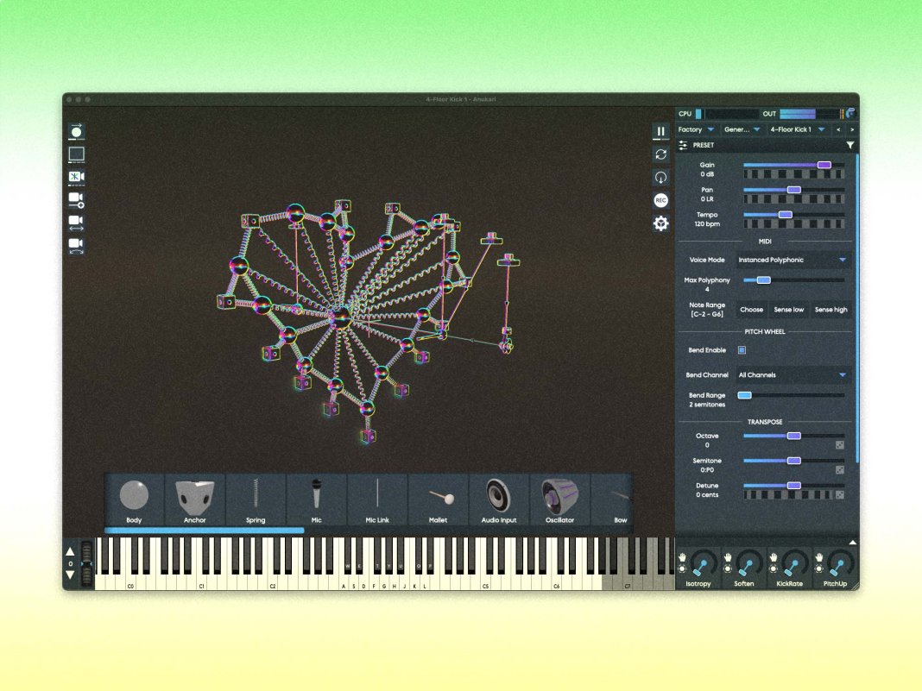Select the Spring object tile

tap(256, 499)
